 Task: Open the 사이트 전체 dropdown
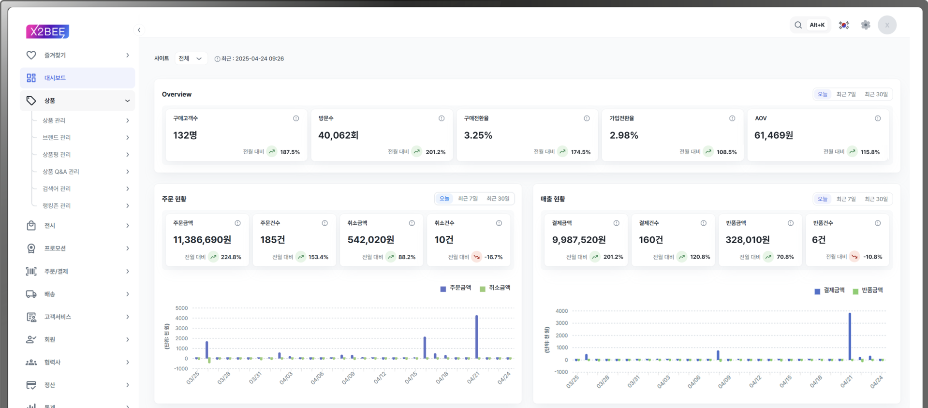[191, 58]
